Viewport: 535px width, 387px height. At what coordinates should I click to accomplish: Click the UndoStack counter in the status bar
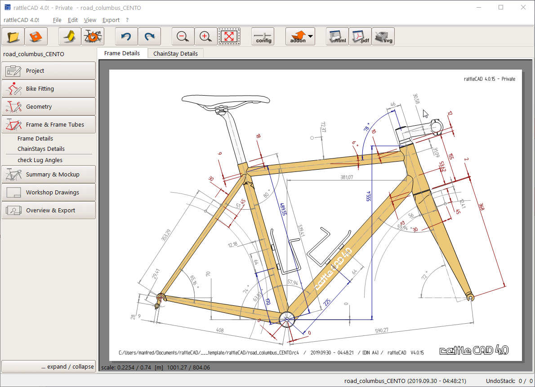(x=509, y=381)
